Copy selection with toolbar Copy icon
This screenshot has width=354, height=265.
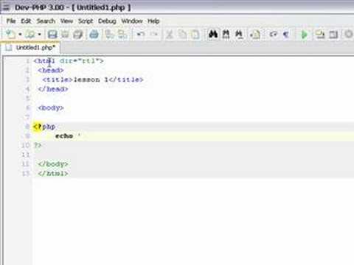tap(182, 35)
